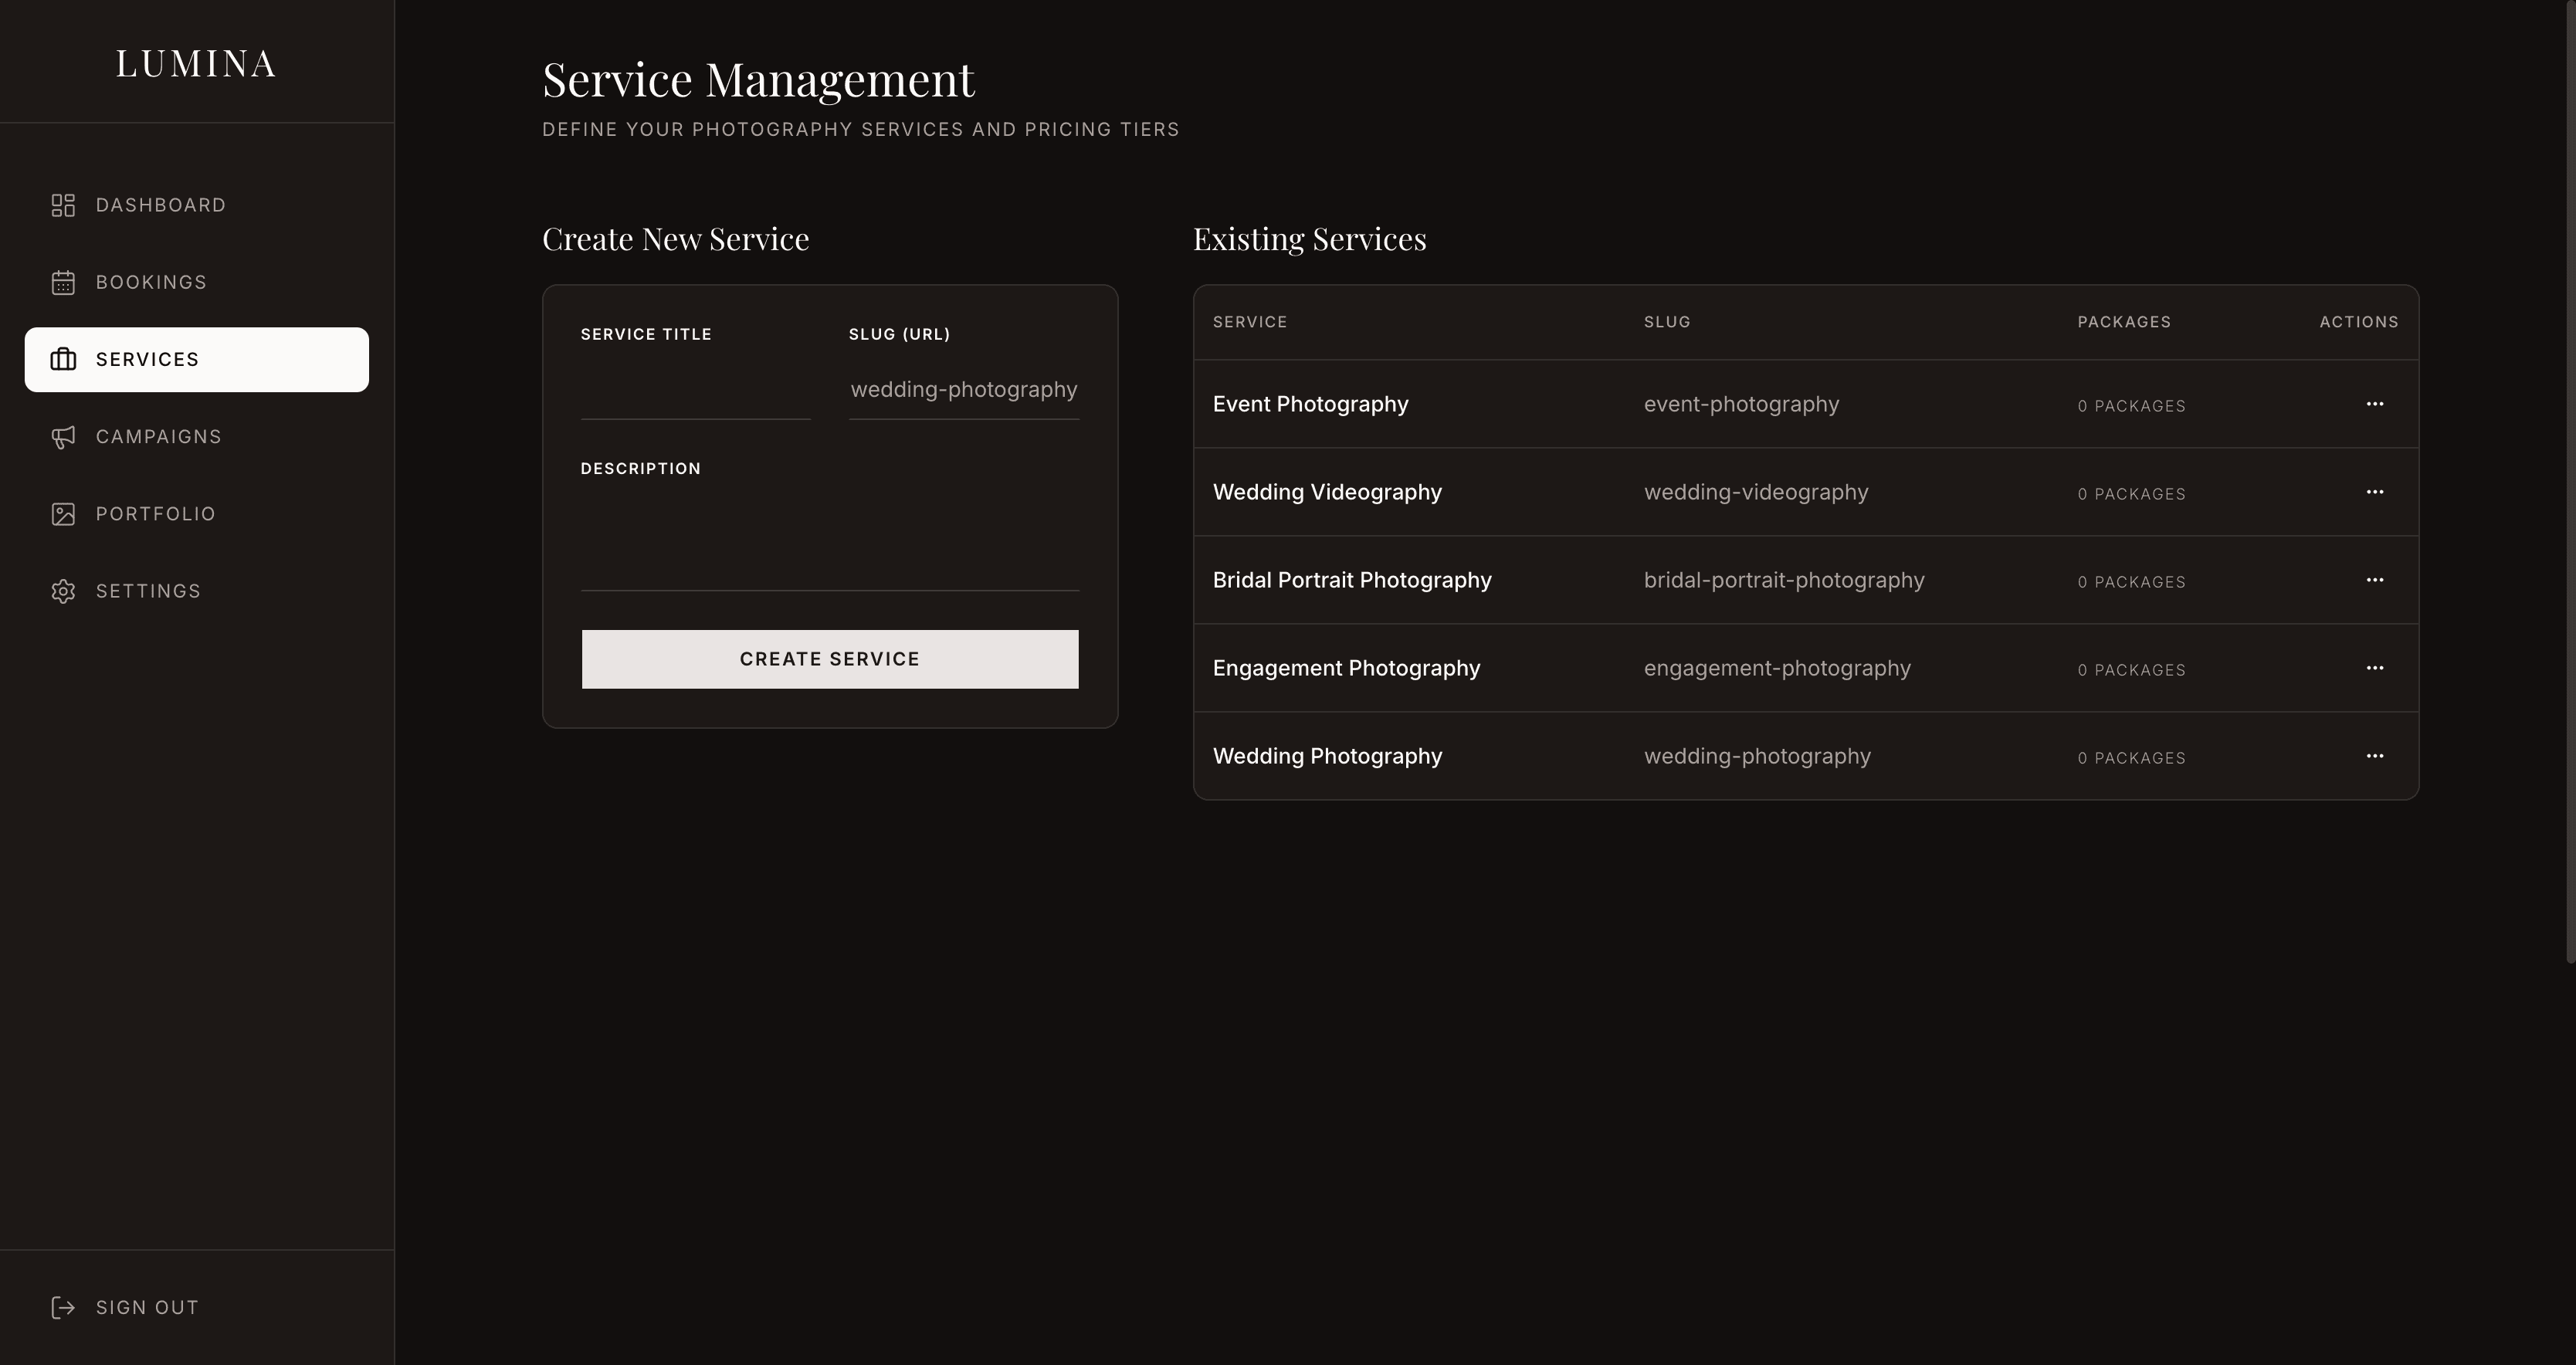Click the Settings gear icon

(63, 591)
